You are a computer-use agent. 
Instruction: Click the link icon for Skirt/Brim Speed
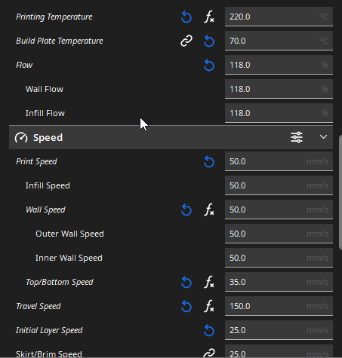pos(209,353)
